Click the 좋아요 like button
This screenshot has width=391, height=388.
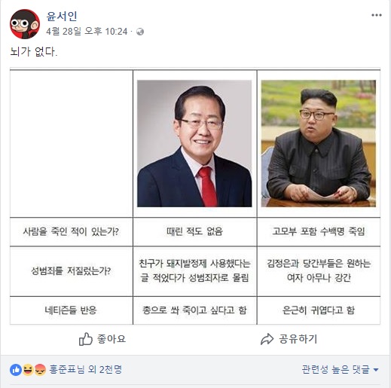[x=102, y=339]
